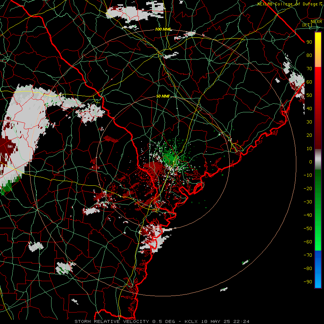Click the 20 value on the color scale
324x324 pixels.
coord(309,135)
